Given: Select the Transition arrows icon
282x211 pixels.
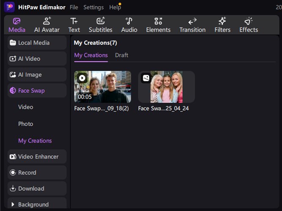Looking at the screenshot, I should (192, 21).
